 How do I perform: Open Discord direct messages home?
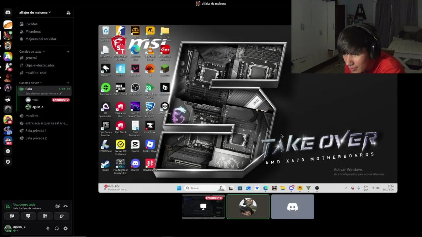click(x=8, y=12)
